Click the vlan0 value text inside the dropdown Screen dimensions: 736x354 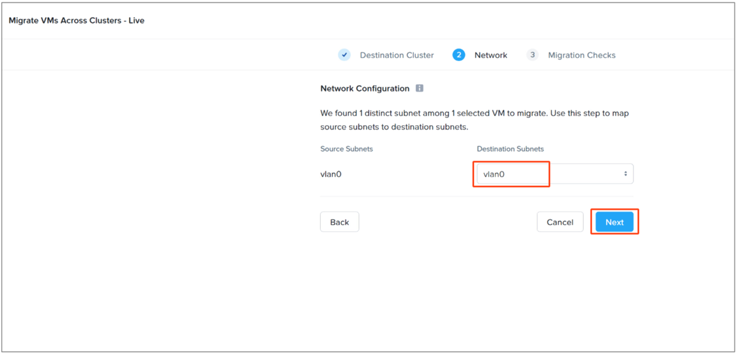tap(494, 174)
